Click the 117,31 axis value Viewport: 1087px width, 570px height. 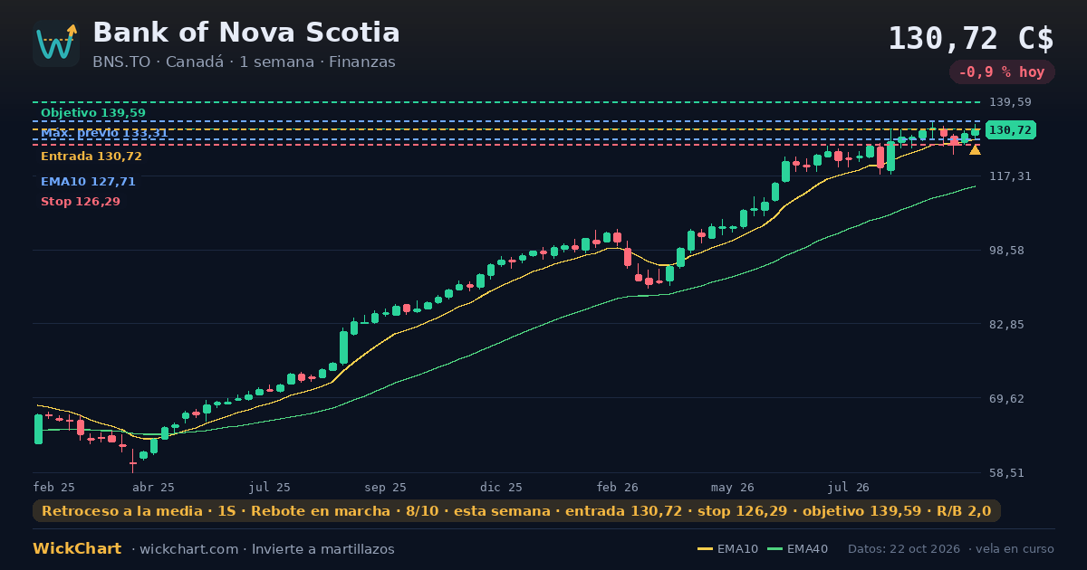(1010, 176)
